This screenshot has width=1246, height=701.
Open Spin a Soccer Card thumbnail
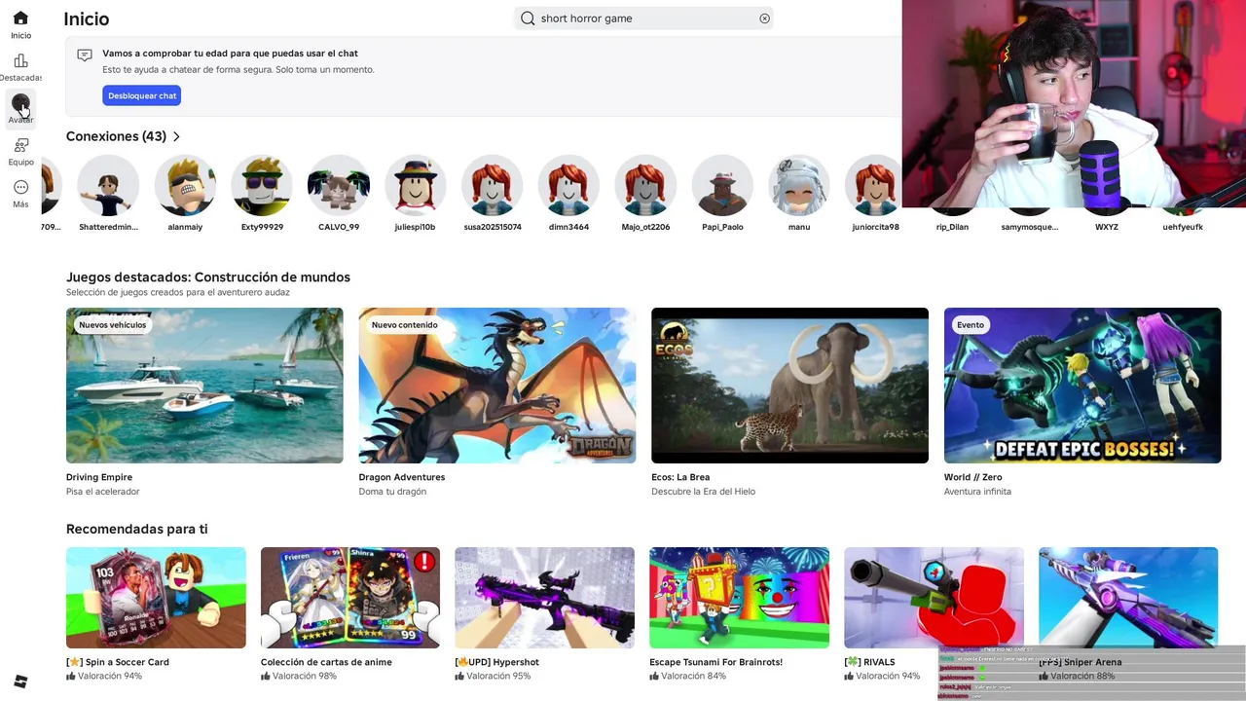(156, 598)
